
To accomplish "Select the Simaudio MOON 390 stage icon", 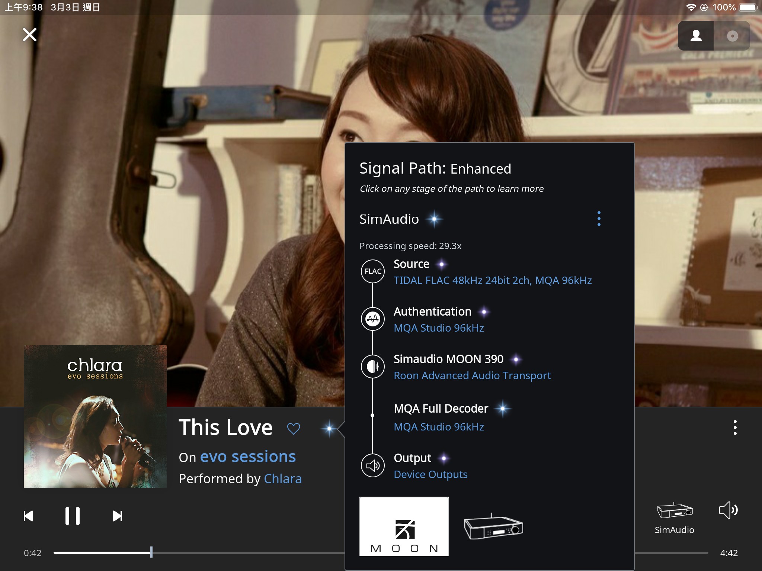I will click(373, 366).
